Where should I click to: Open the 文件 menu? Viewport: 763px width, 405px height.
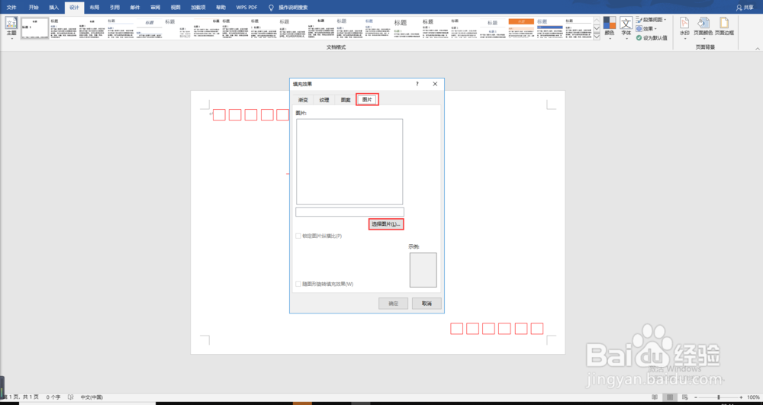tap(11, 8)
